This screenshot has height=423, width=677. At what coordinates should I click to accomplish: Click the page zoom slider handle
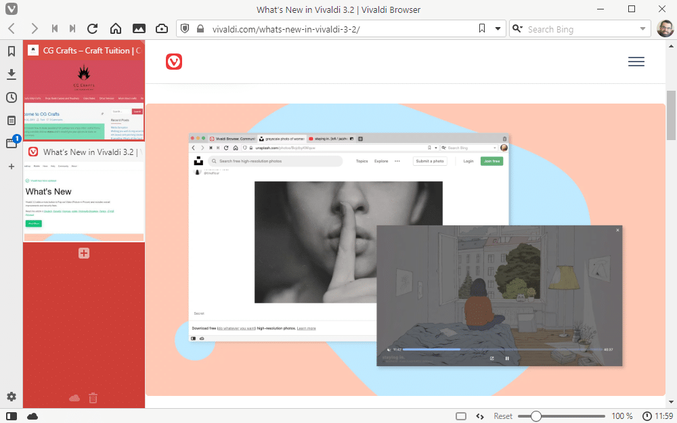(x=536, y=416)
